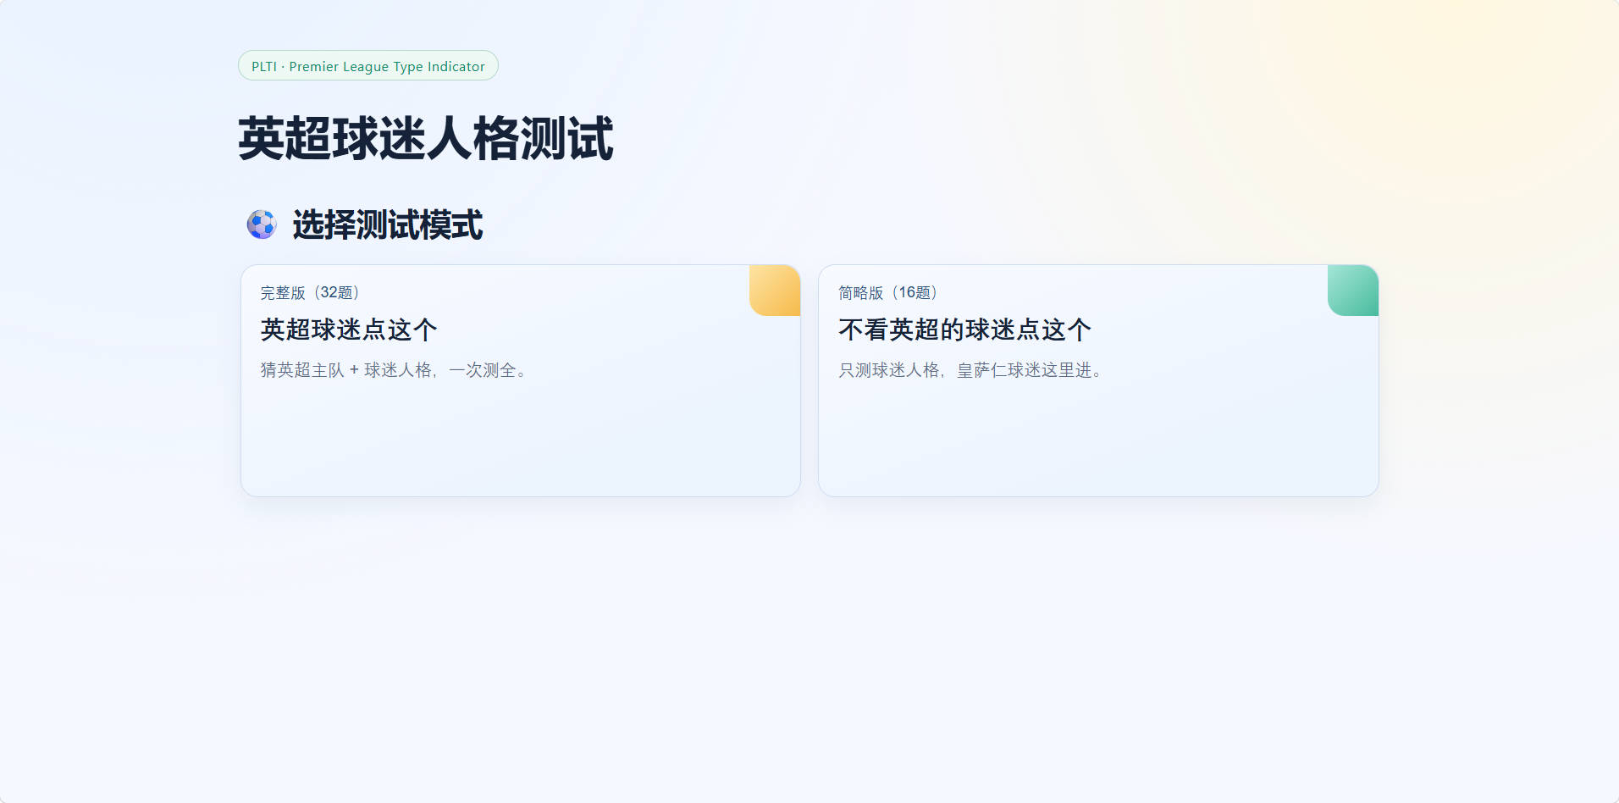Click the section heading 选择测试模式
The image size is (1619, 803).
(389, 224)
